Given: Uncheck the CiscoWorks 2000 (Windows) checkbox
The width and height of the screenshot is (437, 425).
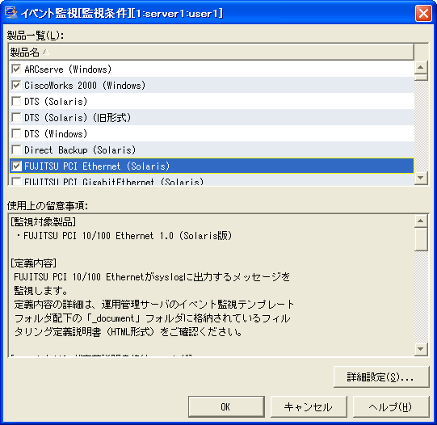Looking at the screenshot, I should tap(16, 85).
